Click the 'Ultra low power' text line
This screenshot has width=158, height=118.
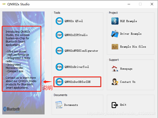tap(16, 51)
